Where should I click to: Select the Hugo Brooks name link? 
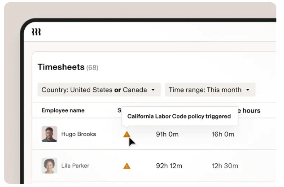click(x=79, y=134)
